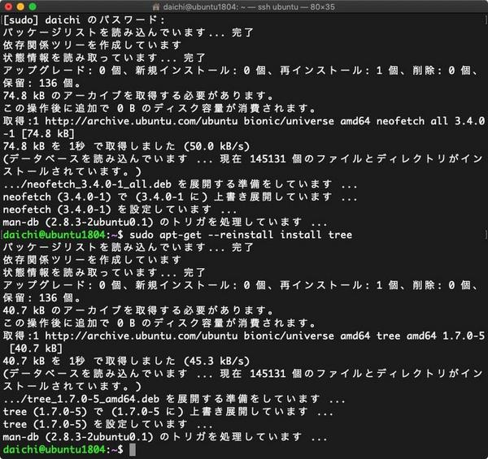
Task: Click the home folder icon in title bar
Action: click(156, 6)
